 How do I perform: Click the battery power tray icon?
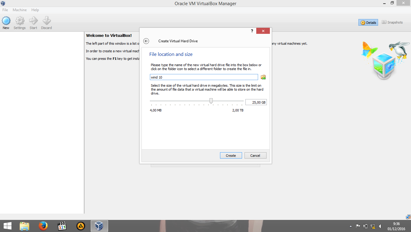pos(365,226)
